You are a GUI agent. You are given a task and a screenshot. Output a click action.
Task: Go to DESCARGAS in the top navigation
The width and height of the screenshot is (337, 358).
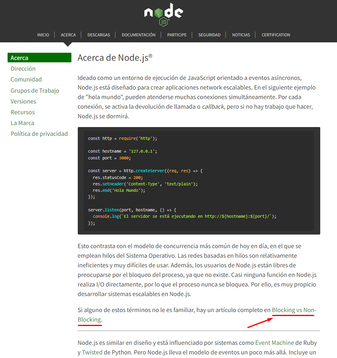99,35
